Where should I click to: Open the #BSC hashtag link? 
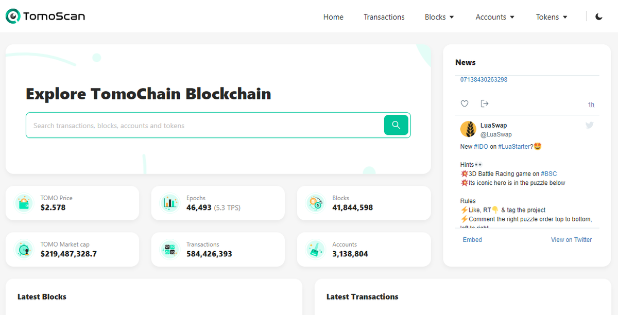tap(549, 174)
